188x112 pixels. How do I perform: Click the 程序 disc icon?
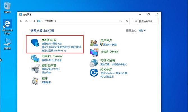(35, 81)
